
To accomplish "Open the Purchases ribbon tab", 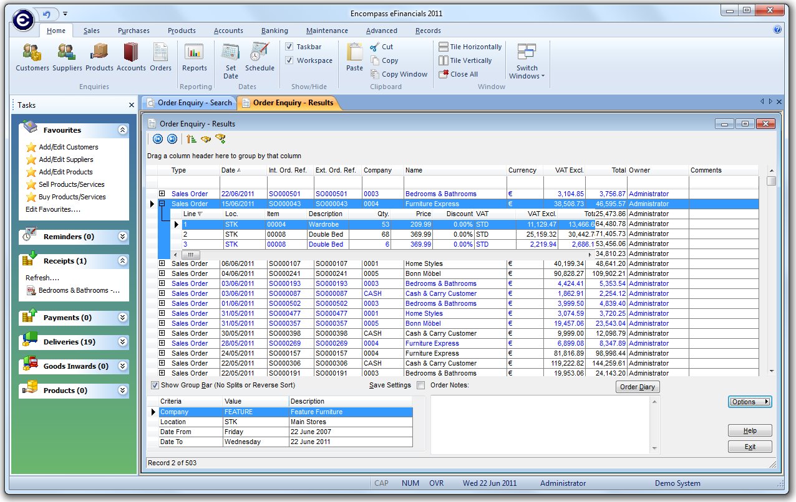I will (x=133, y=31).
